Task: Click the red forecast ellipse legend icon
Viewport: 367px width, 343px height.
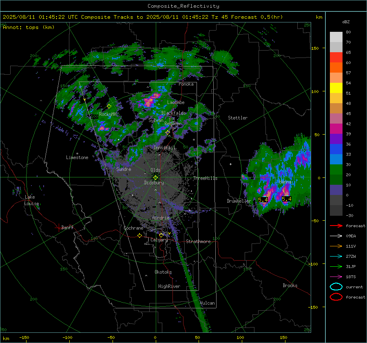Action: [x=336, y=297]
